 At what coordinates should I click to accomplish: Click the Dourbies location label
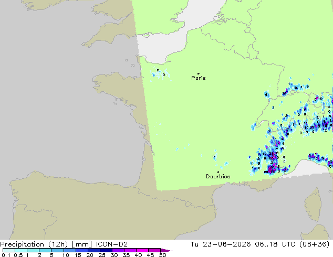218,176
